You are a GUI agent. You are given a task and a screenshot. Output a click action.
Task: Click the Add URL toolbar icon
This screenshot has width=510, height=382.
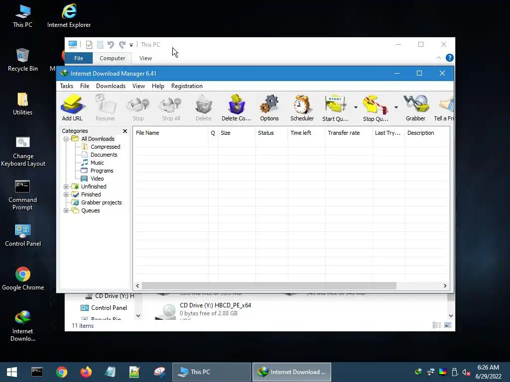point(72,108)
